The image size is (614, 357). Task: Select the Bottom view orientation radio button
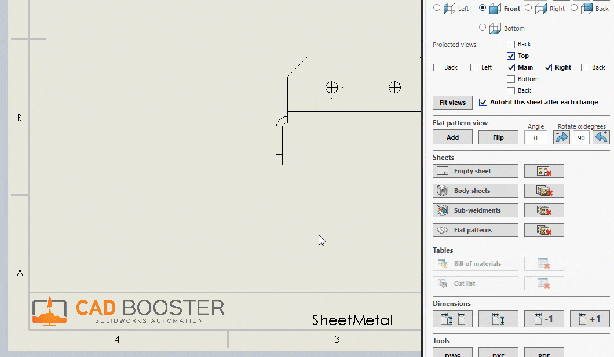point(483,27)
